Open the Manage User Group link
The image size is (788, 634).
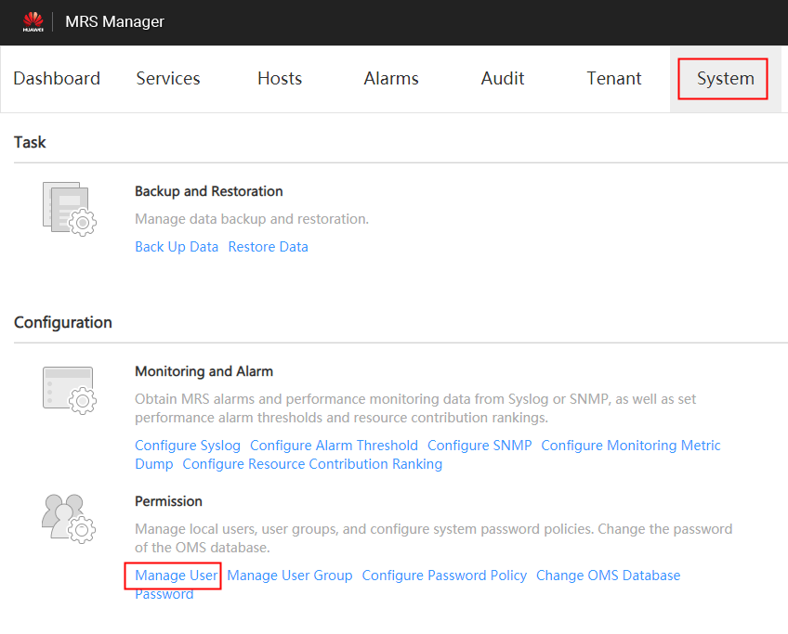290,576
